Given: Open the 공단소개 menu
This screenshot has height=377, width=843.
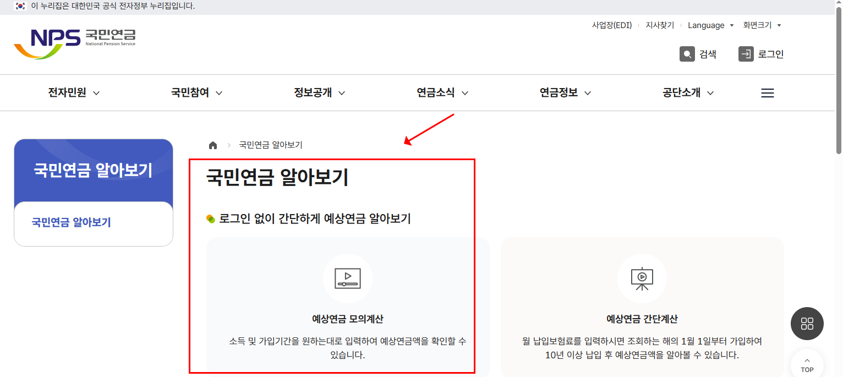Looking at the screenshot, I should 683,93.
